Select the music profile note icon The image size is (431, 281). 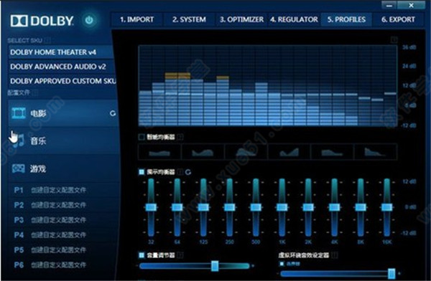[19, 141]
